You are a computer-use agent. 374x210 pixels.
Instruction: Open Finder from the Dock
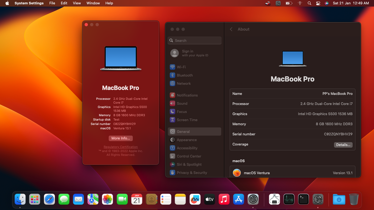pyautogui.click(x=20, y=199)
